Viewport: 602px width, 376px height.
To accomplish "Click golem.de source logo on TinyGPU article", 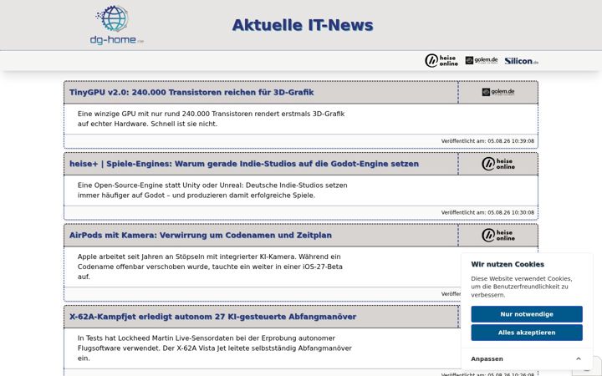I will (498, 92).
